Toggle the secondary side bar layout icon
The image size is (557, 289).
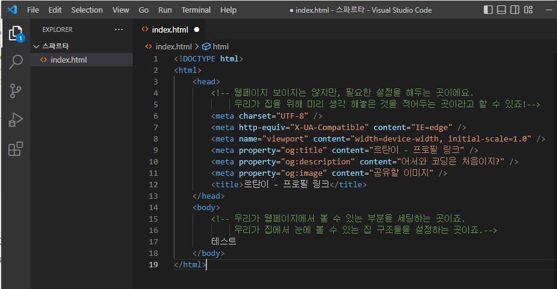pyautogui.click(x=515, y=10)
